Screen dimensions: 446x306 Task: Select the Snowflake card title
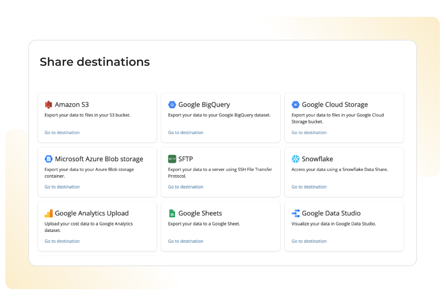317,159
